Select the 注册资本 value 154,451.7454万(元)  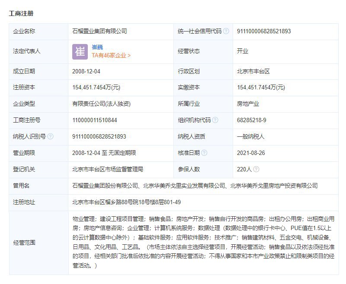click(96, 88)
